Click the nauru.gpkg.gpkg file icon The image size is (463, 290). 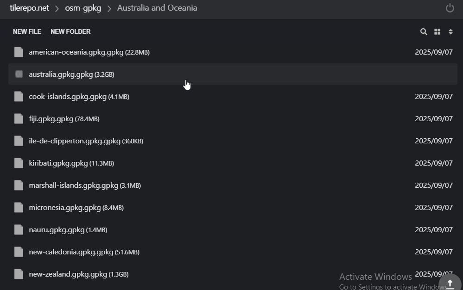tap(19, 230)
